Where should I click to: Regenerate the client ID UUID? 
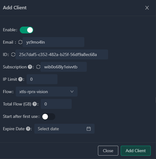pyautogui.click(x=13, y=54)
